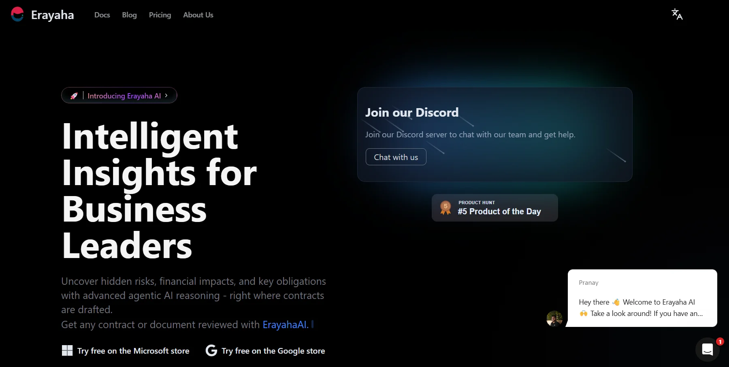The height and width of the screenshot is (367, 729).
Task: Click the red notification badge on chat
Action: 720,341
